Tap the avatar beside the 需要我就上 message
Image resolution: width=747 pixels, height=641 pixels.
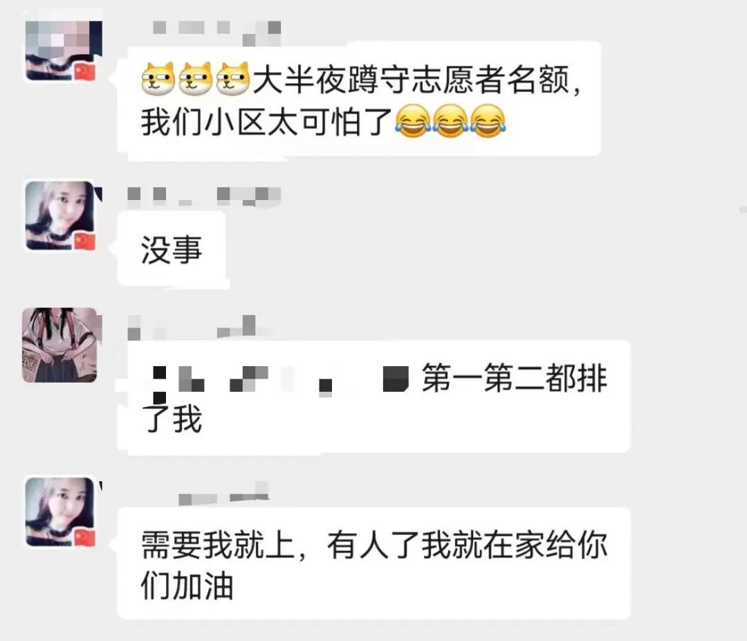[x=62, y=512]
